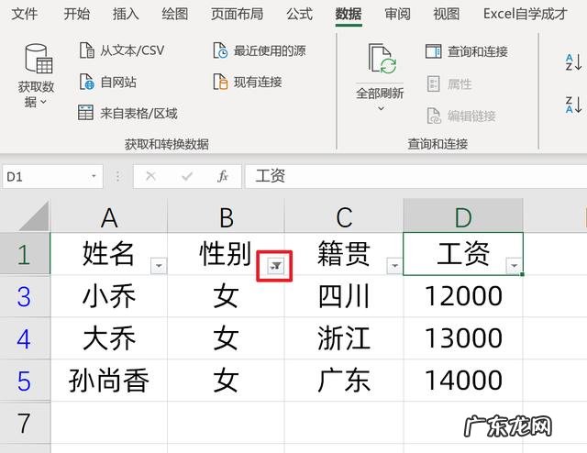Screen dimensions: 587x453
Task: Click the sort ascending A-Z icon
Action: (573, 62)
